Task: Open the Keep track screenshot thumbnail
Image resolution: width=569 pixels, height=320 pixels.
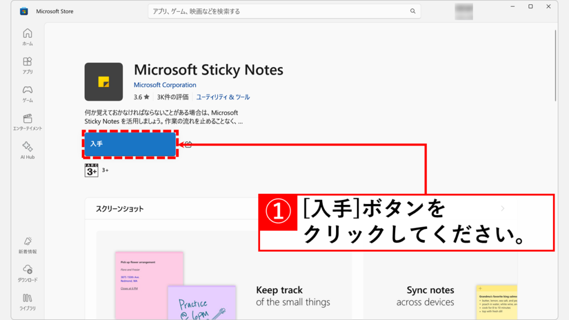Action: click(224, 276)
